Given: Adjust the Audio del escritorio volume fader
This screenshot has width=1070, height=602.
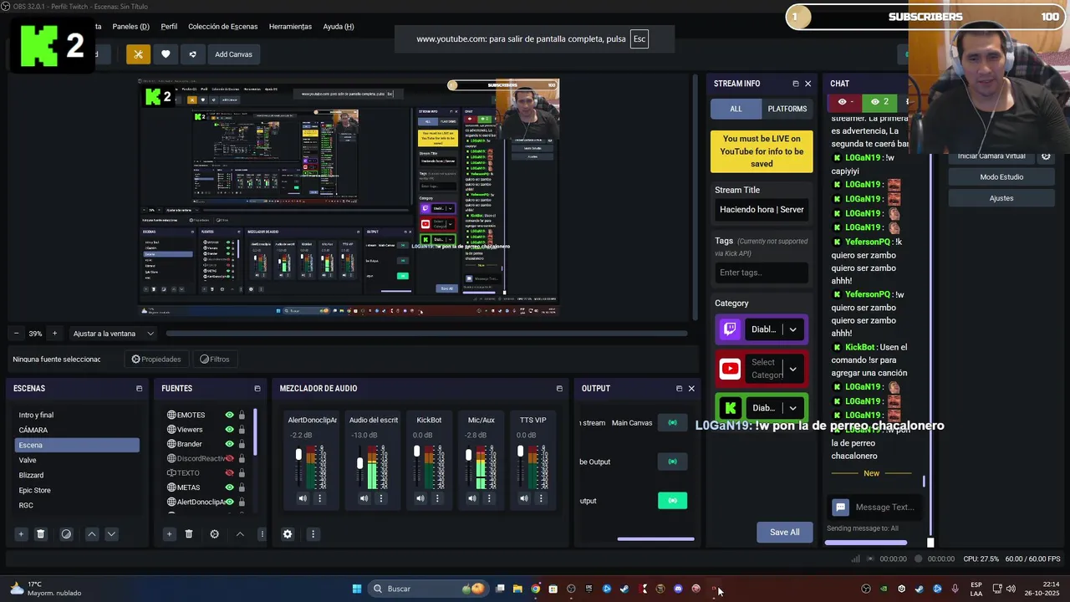Looking at the screenshot, I should pyautogui.click(x=360, y=464).
